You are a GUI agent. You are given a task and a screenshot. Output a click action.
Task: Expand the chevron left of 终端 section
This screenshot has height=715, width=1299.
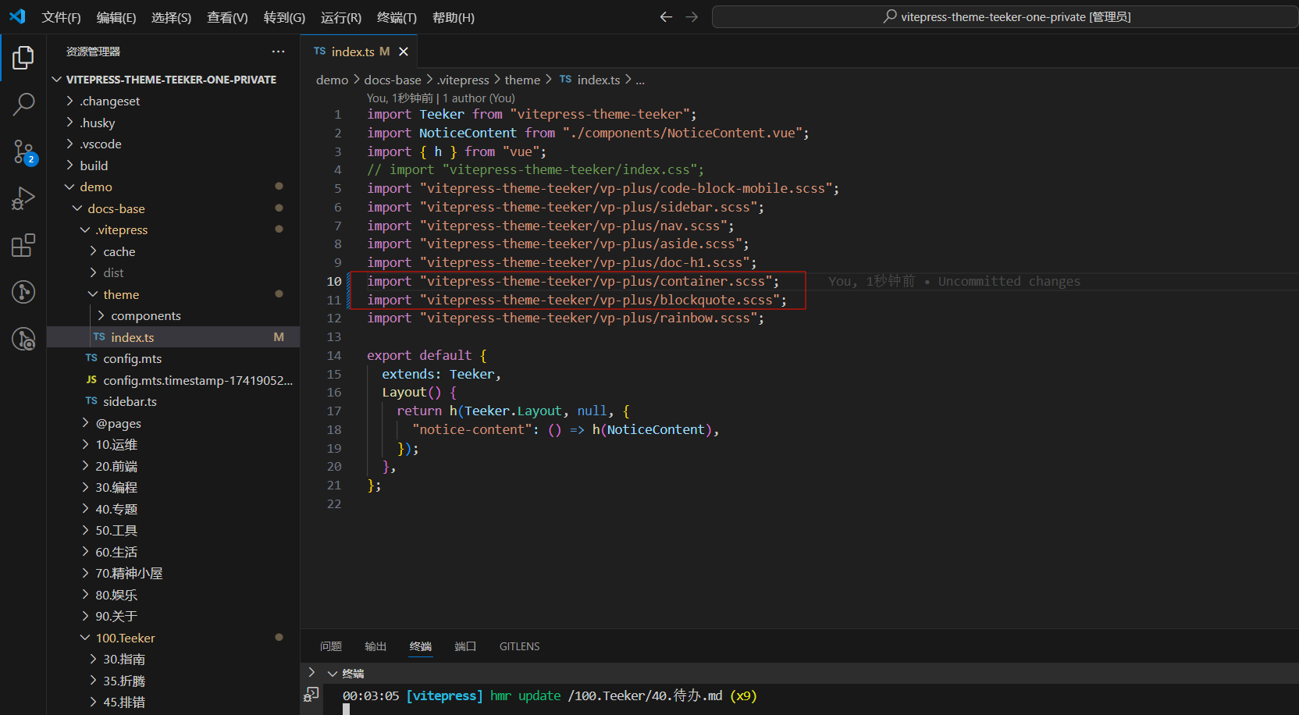pyautogui.click(x=311, y=672)
